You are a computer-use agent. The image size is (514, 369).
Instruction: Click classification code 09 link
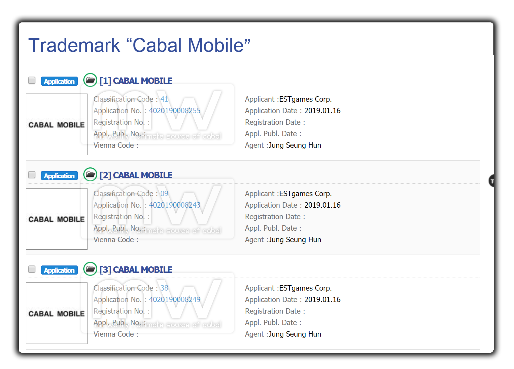164,194
